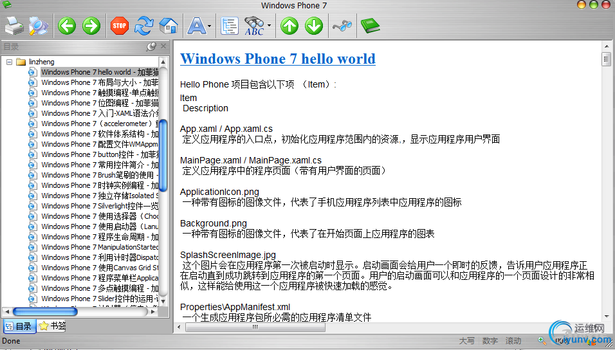Pin the 目录 panel with pushpin icon
The width and height of the screenshot is (615, 350).
click(x=151, y=47)
